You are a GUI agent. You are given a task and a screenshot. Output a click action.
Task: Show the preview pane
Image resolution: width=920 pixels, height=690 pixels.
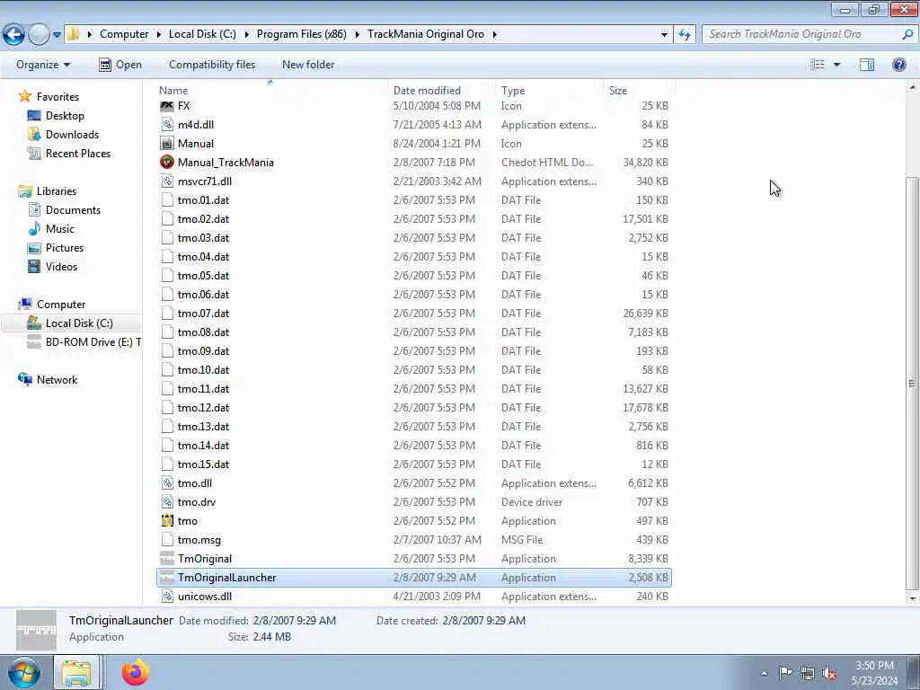[x=867, y=65]
